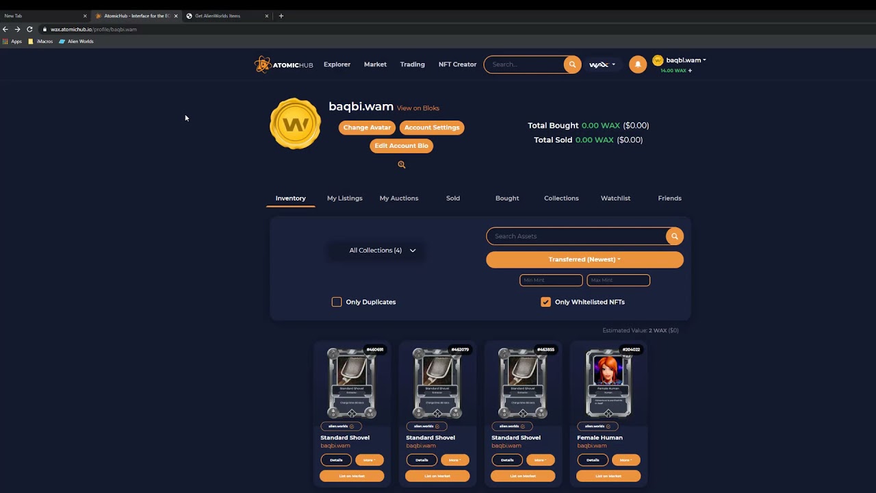Go back with the browser back arrow

[x=5, y=29]
